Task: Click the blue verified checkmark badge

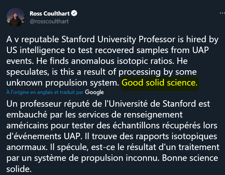Action: click(x=74, y=13)
